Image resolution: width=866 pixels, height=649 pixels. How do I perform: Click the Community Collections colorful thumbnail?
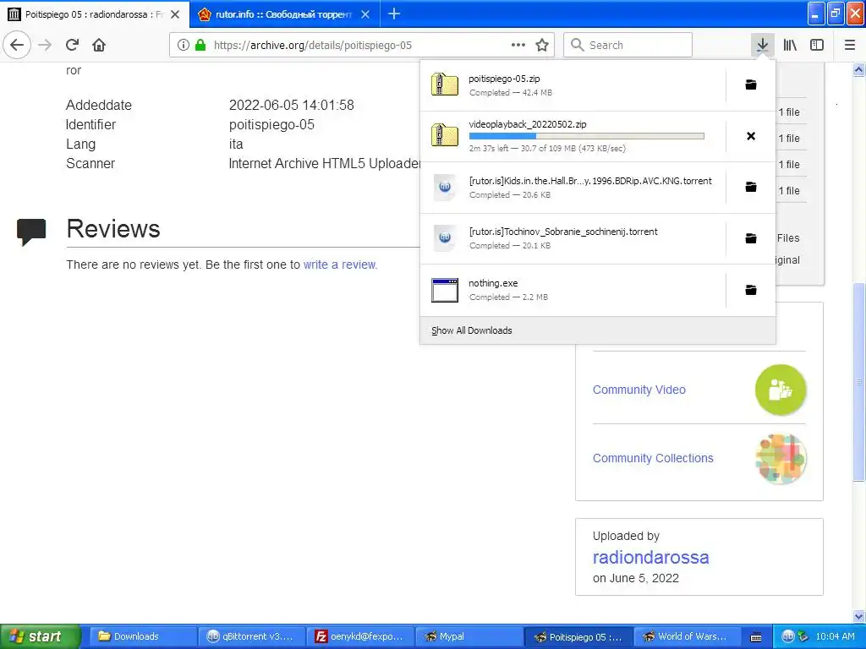[781, 458]
